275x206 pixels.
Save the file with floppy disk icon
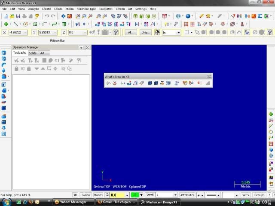coord(18,16)
